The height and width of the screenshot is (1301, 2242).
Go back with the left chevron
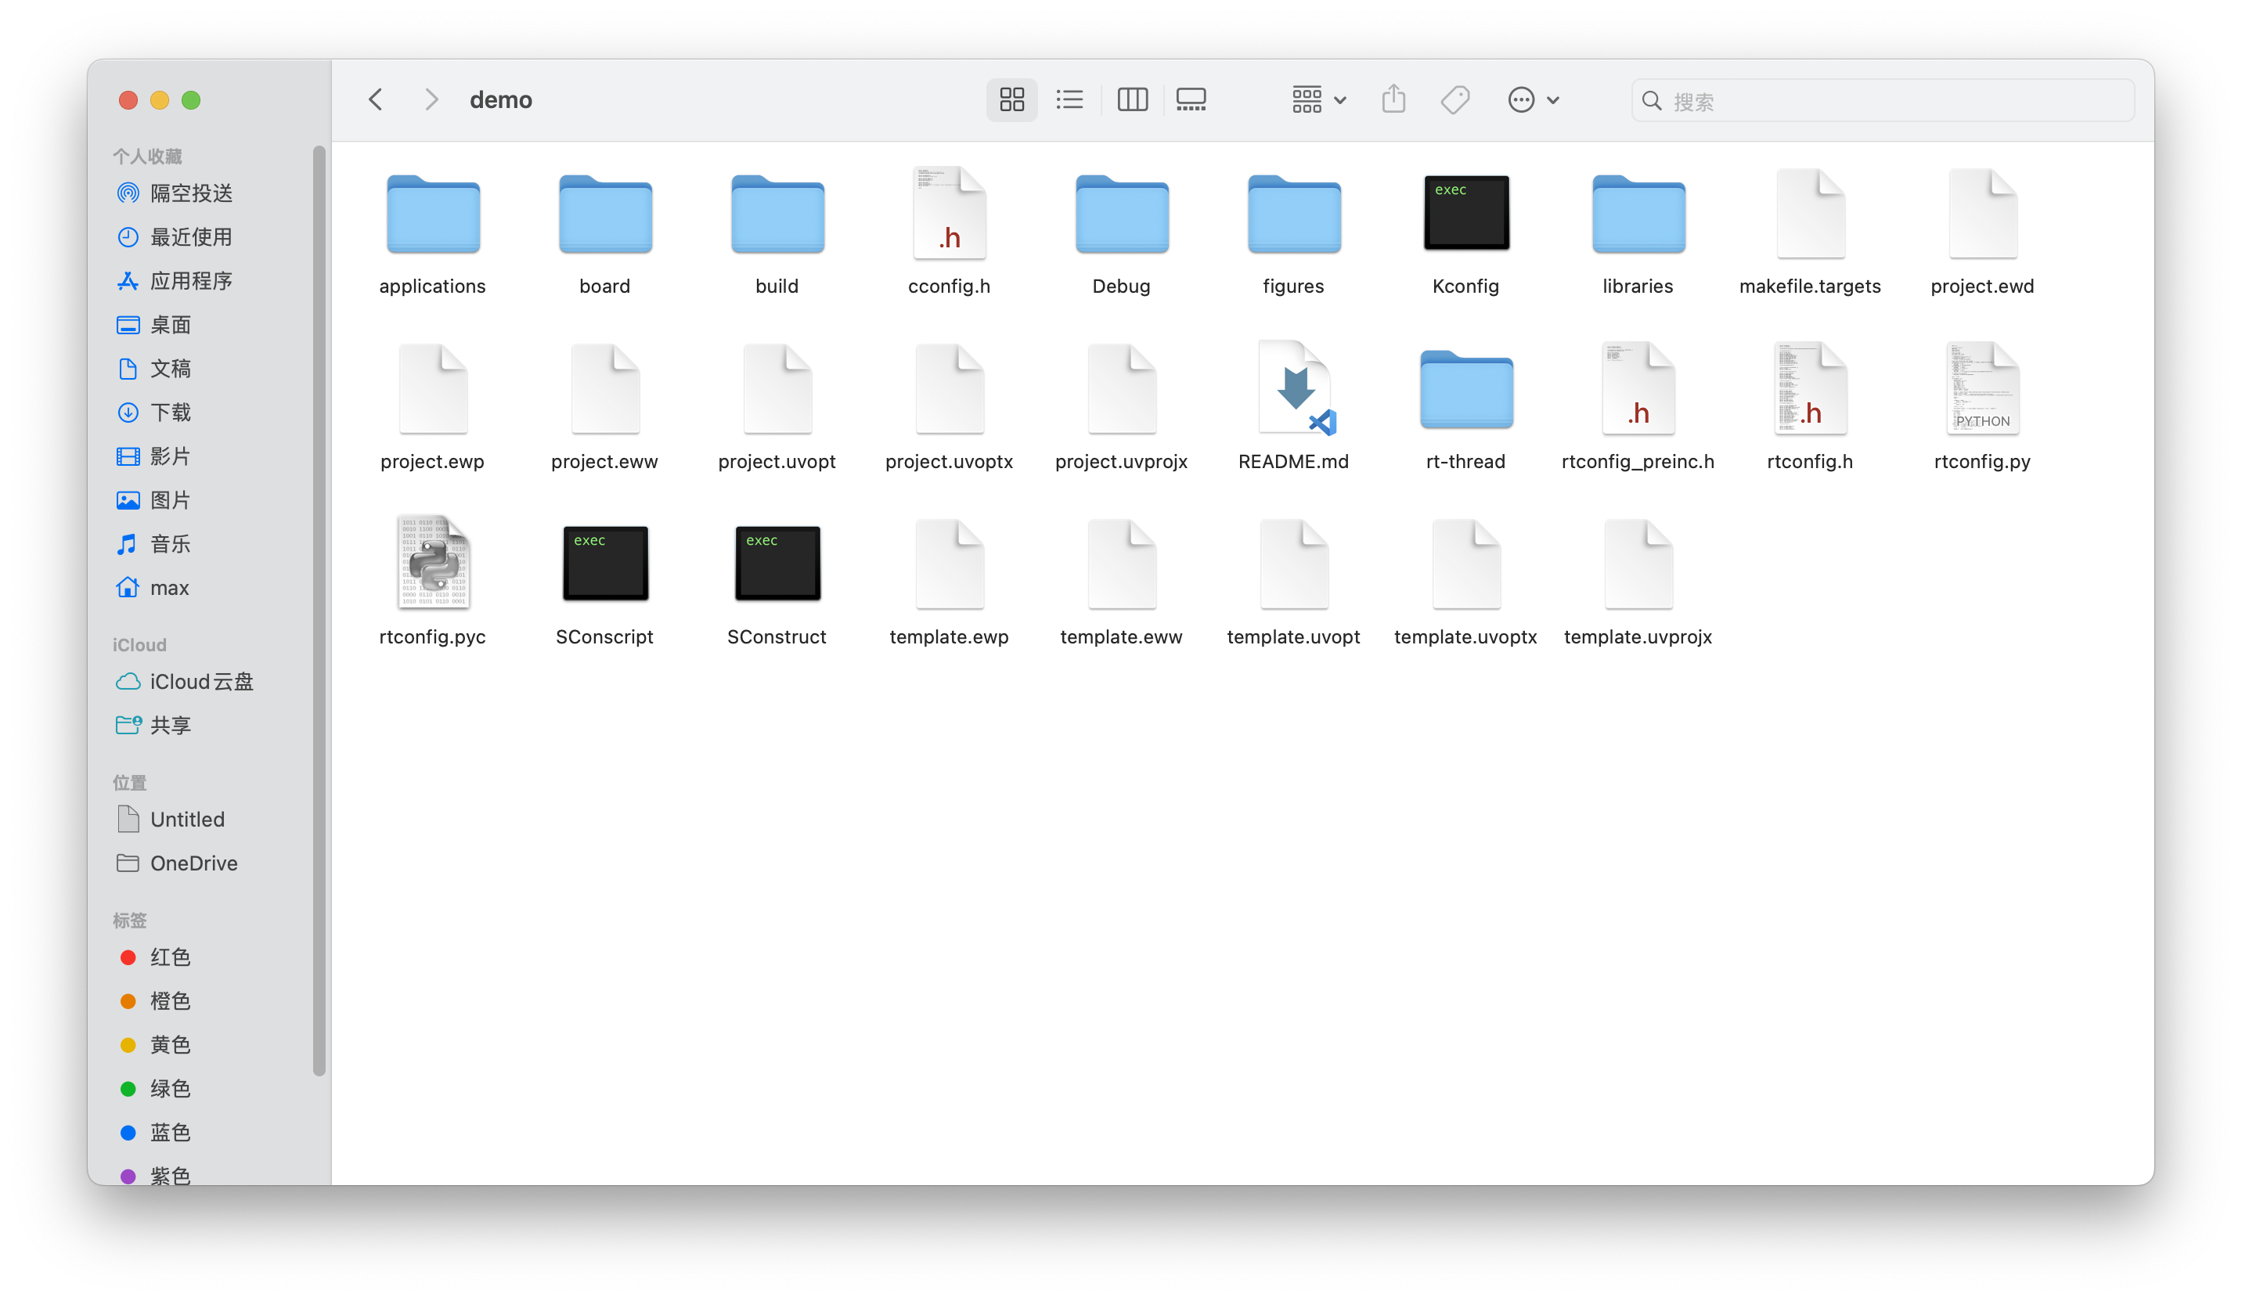point(376,99)
